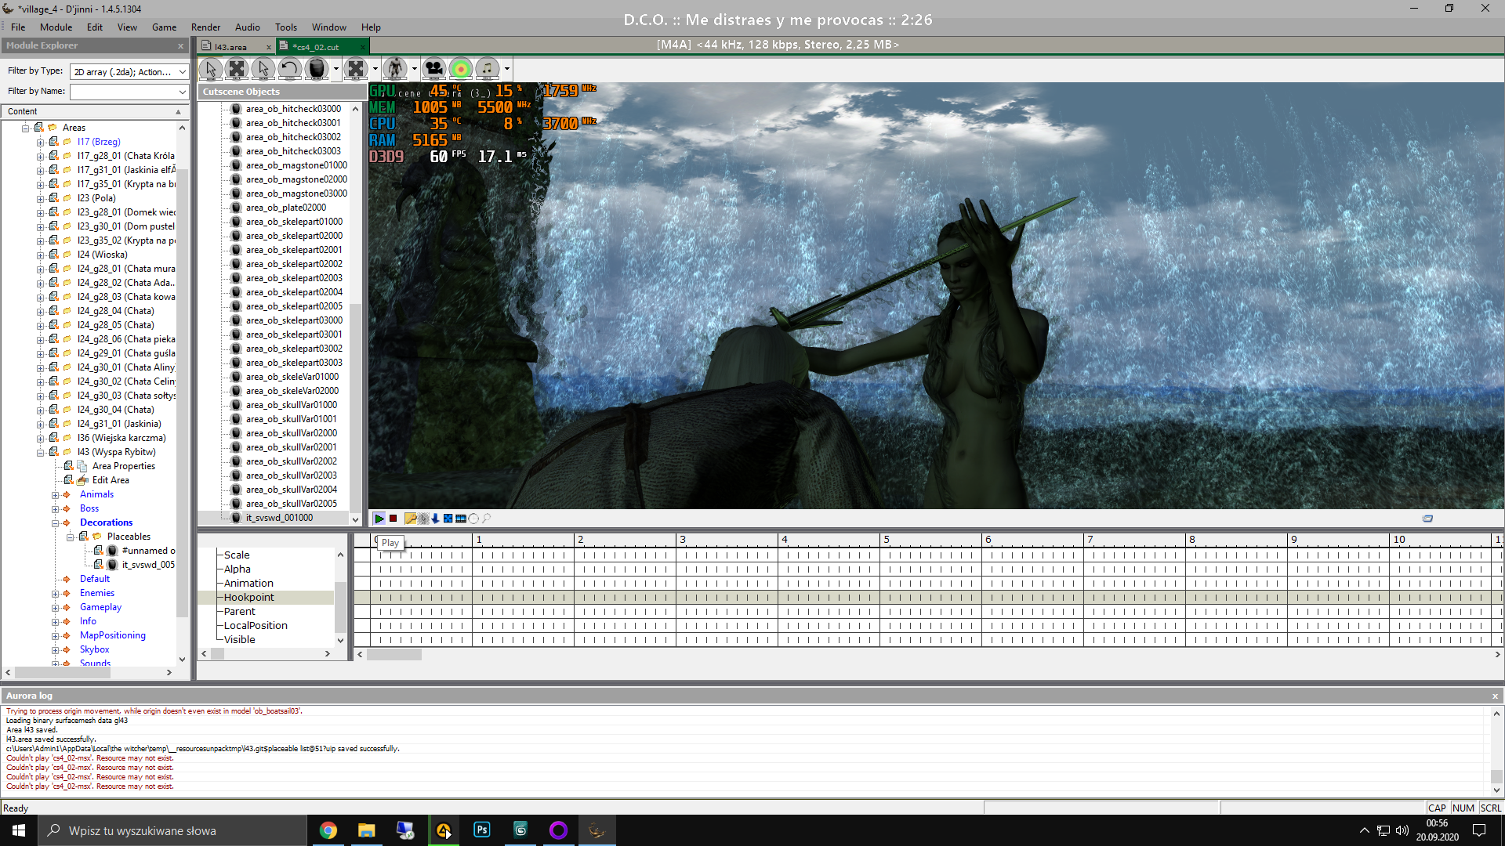Click the clock icon in timeline toolbar
This screenshot has width=1505, height=846.
473,519
